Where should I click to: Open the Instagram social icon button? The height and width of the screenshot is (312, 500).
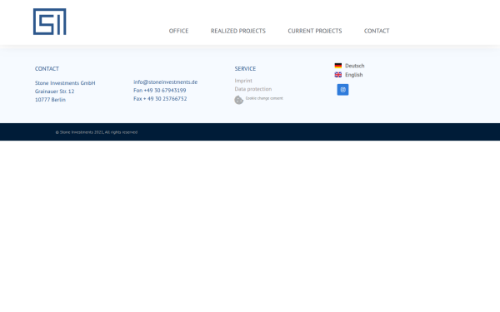pyautogui.click(x=342, y=90)
